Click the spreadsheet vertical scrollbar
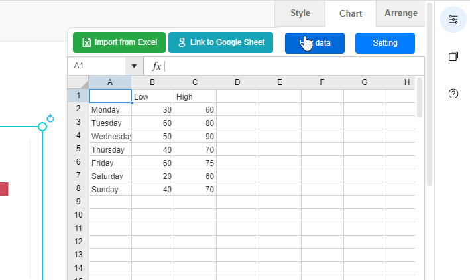The image size is (470, 280). pos(420,98)
